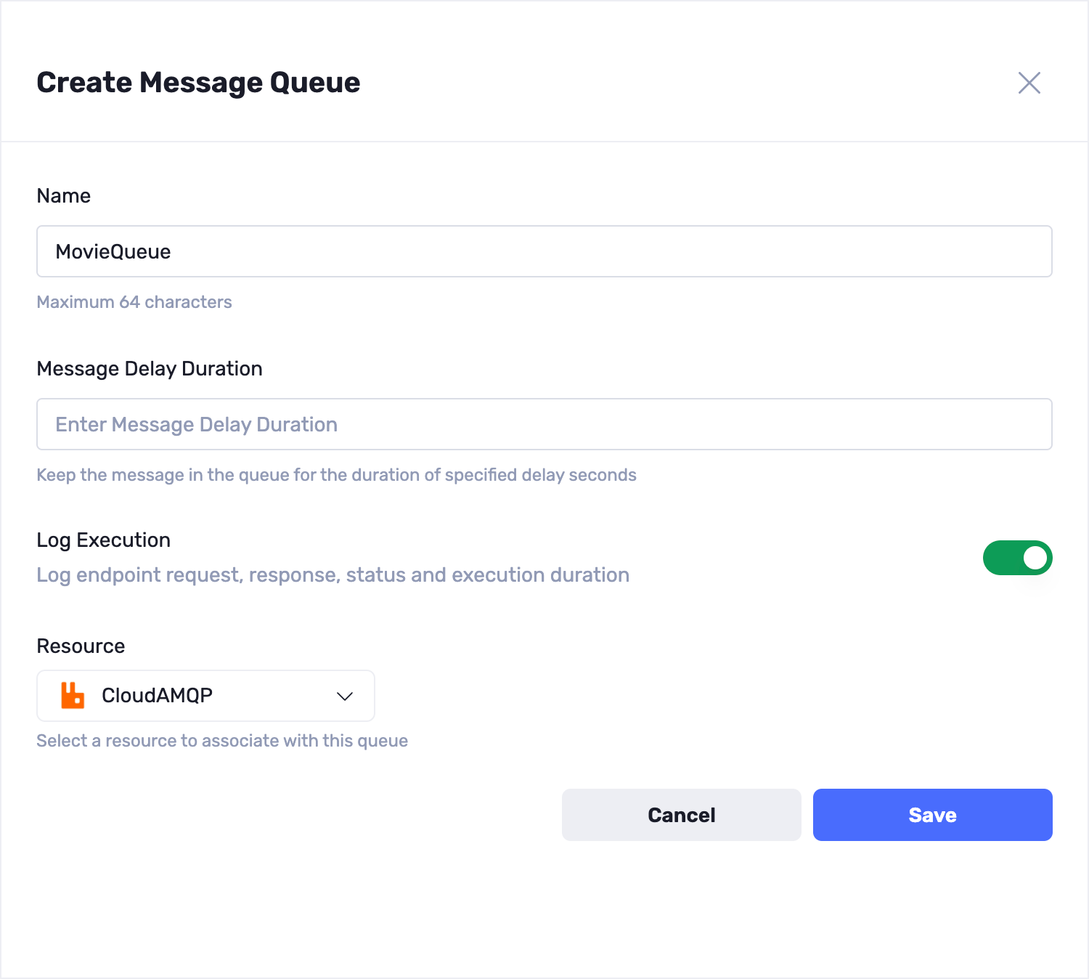
Task: Disable the Log Execution toggle
Action: click(1017, 558)
